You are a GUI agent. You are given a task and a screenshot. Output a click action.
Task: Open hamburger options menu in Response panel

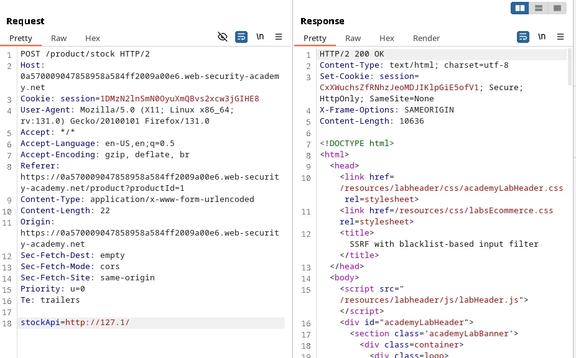point(560,37)
